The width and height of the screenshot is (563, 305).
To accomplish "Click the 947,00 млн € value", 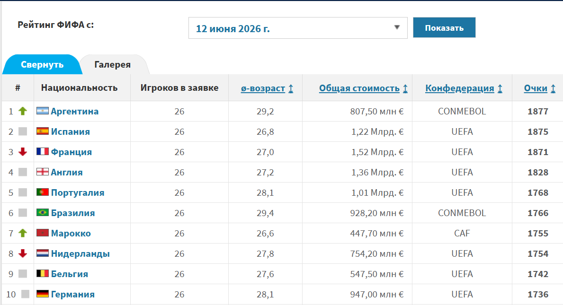I will pos(377,294).
